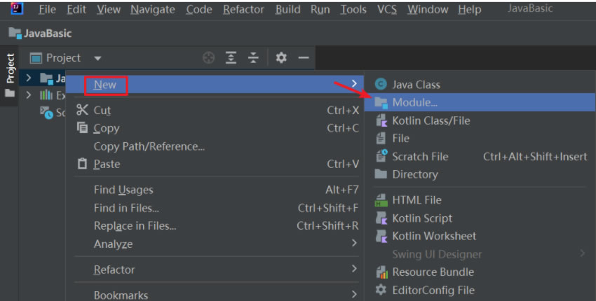Expand the External Libraries tree node
Viewport: 596px width, 301px height.
pyautogui.click(x=29, y=95)
